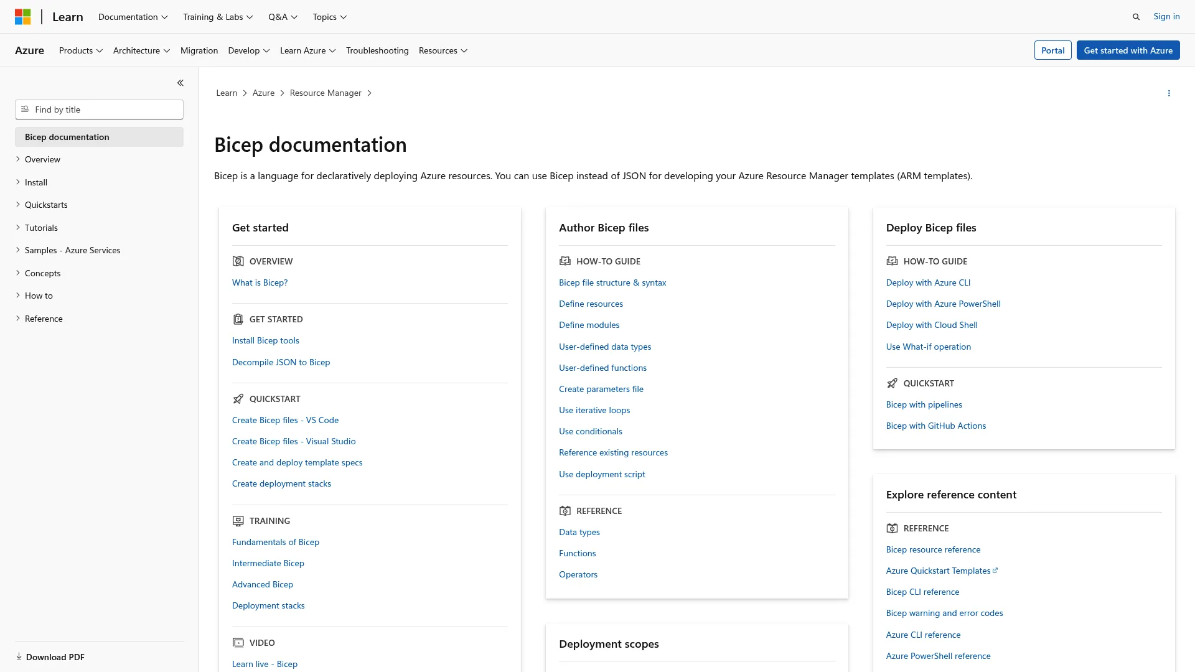
Task: Click the Learn brand link in header
Action: [67, 17]
